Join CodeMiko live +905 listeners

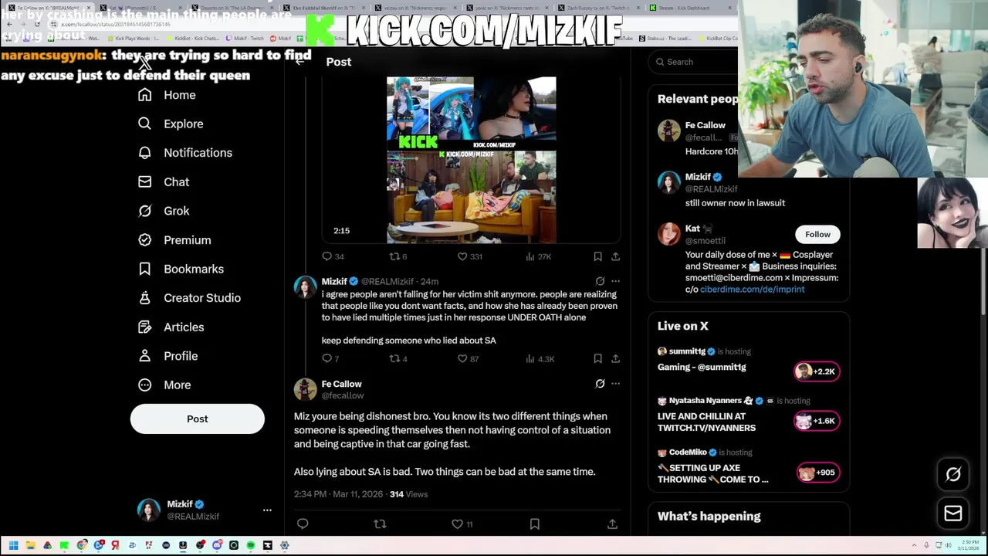pos(818,473)
